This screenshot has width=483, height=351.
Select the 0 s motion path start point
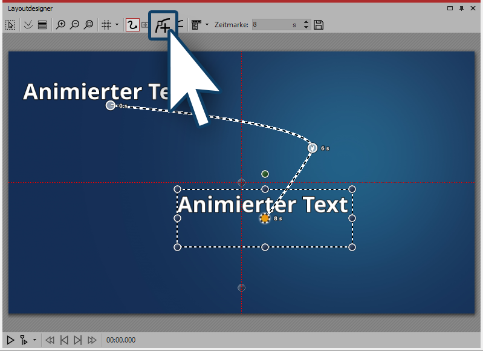point(110,105)
